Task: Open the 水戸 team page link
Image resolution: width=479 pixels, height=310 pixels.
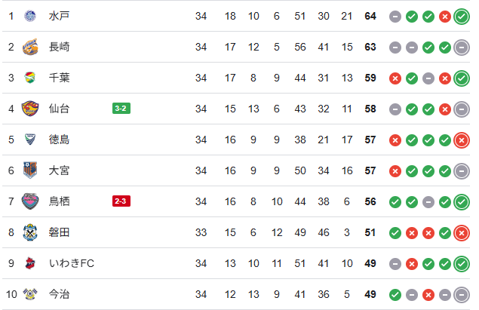Action: pyautogui.click(x=60, y=16)
